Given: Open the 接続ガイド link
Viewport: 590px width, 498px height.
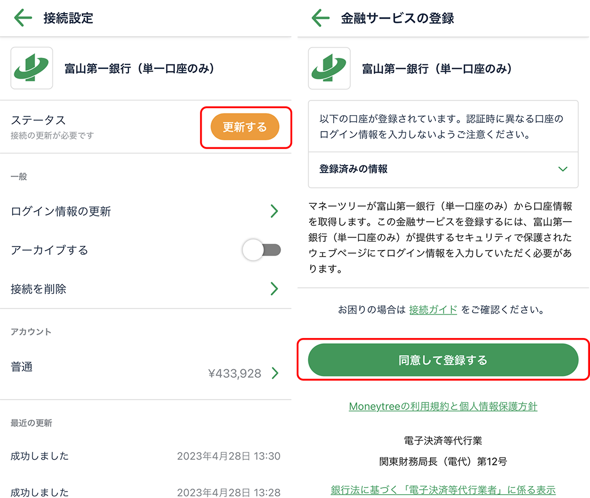Looking at the screenshot, I should point(433,310).
